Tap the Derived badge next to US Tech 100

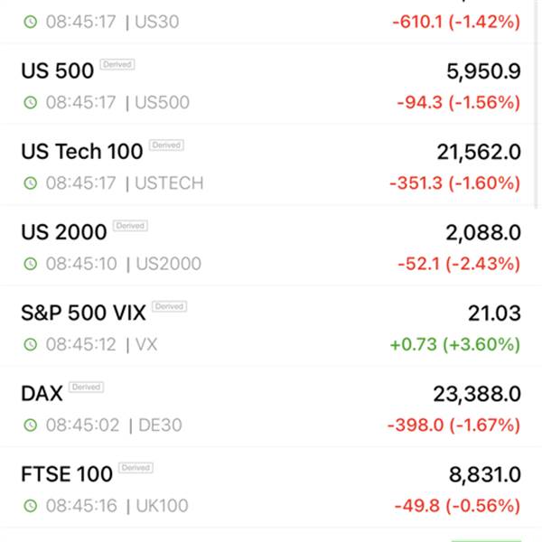(166, 145)
